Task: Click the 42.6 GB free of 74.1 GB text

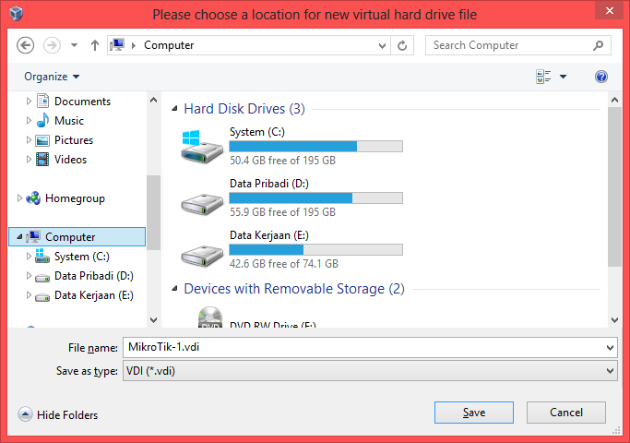Action: click(284, 264)
